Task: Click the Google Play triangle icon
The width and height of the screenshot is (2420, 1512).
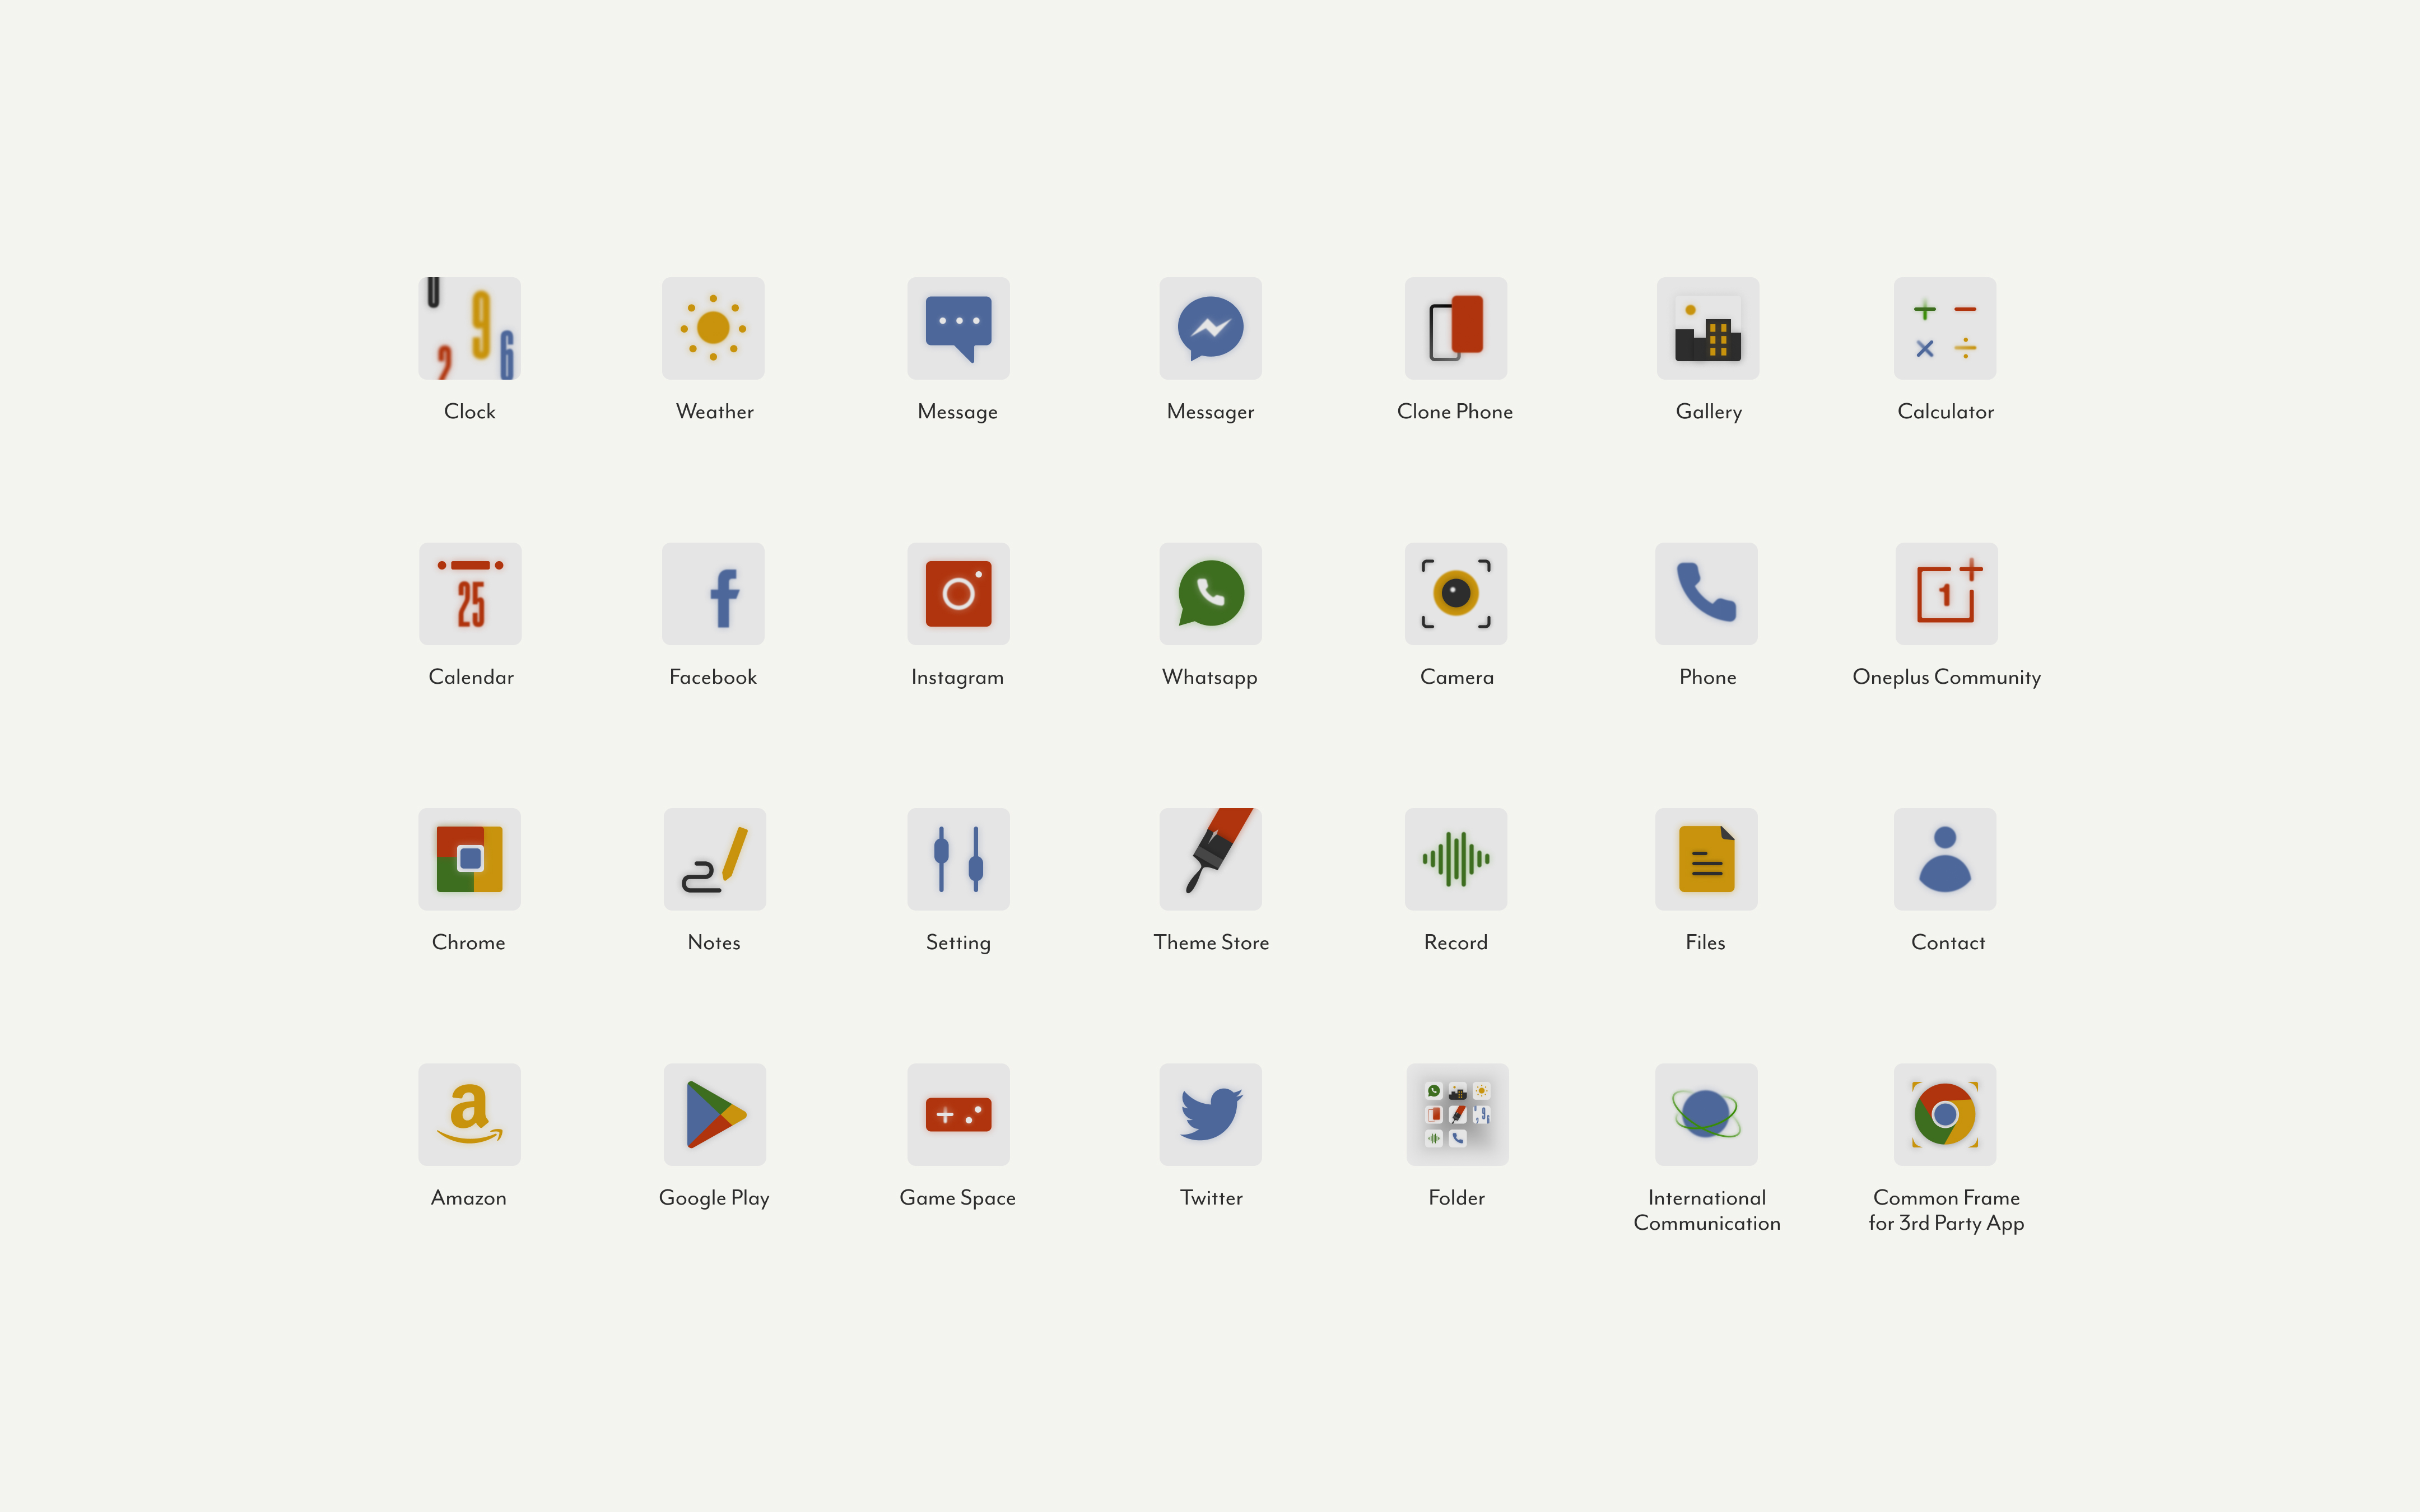Action: pos(714,1114)
